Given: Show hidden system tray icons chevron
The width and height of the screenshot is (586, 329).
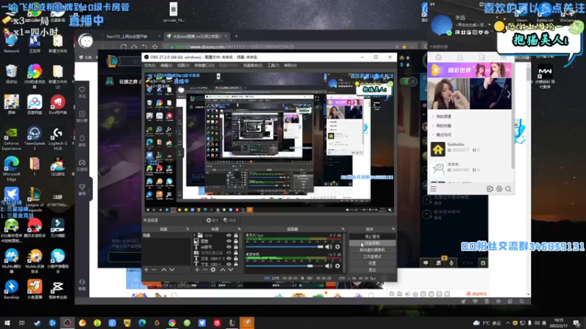Looking at the screenshot, I should [508, 323].
